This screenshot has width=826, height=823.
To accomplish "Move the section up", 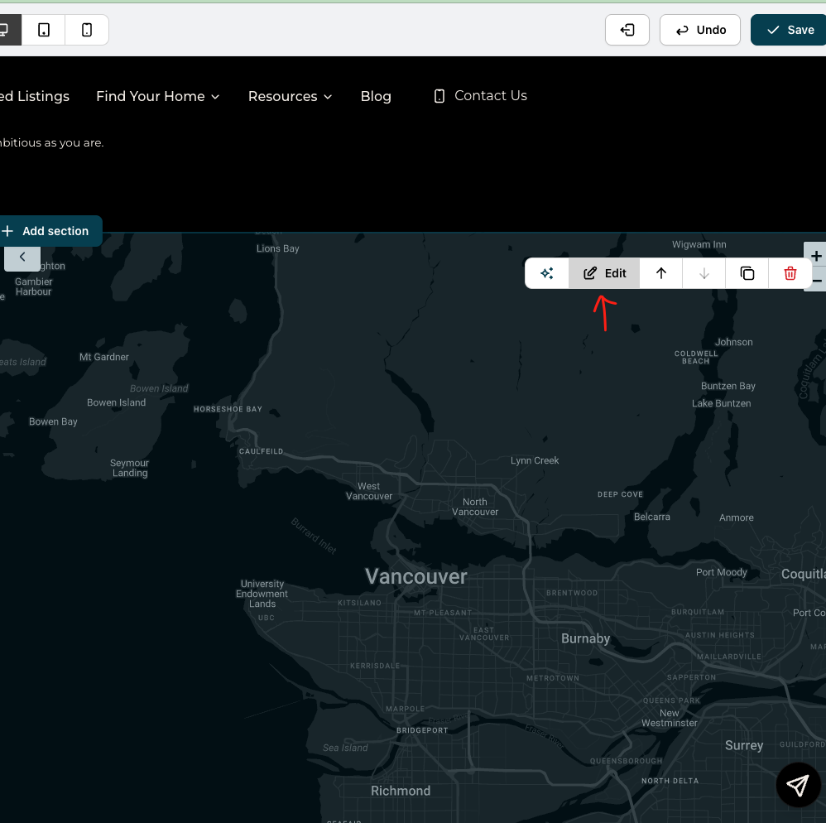I will (x=660, y=273).
